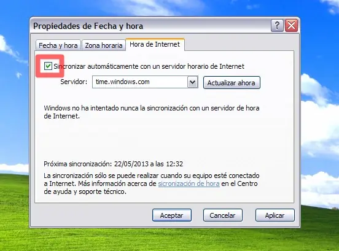This screenshot has height=251, width=339.
Task: Click the Servidor: label
Action: (x=74, y=82)
